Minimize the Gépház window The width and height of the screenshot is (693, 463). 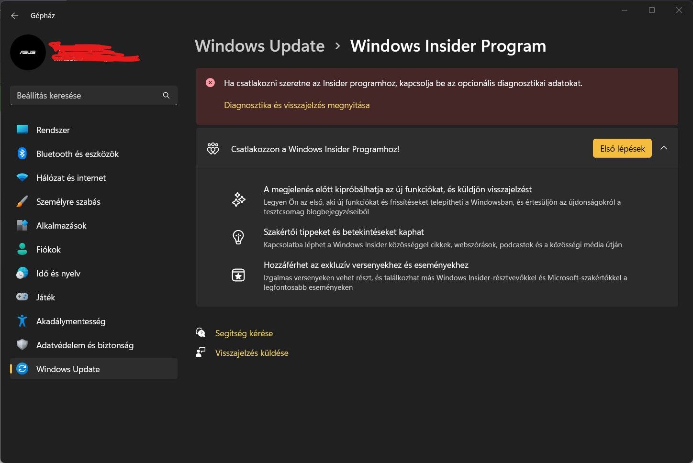[x=625, y=10]
